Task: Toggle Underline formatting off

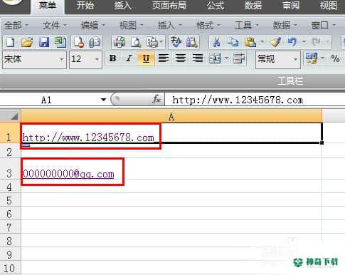Action: (x=146, y=58)
